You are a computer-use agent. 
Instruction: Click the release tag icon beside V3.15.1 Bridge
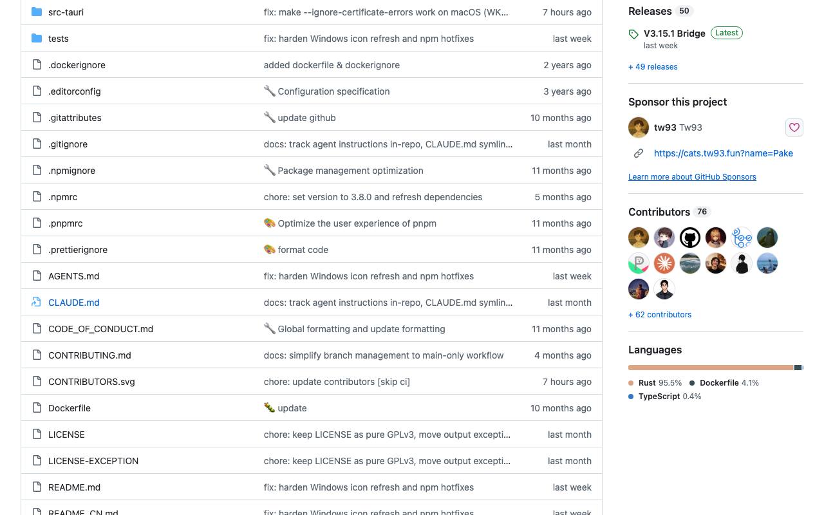click(633, 34)
